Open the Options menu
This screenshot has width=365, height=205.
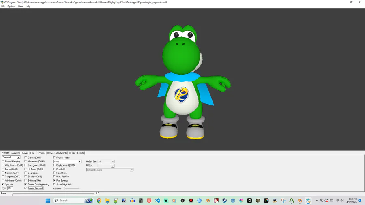[x=11, y=6]
